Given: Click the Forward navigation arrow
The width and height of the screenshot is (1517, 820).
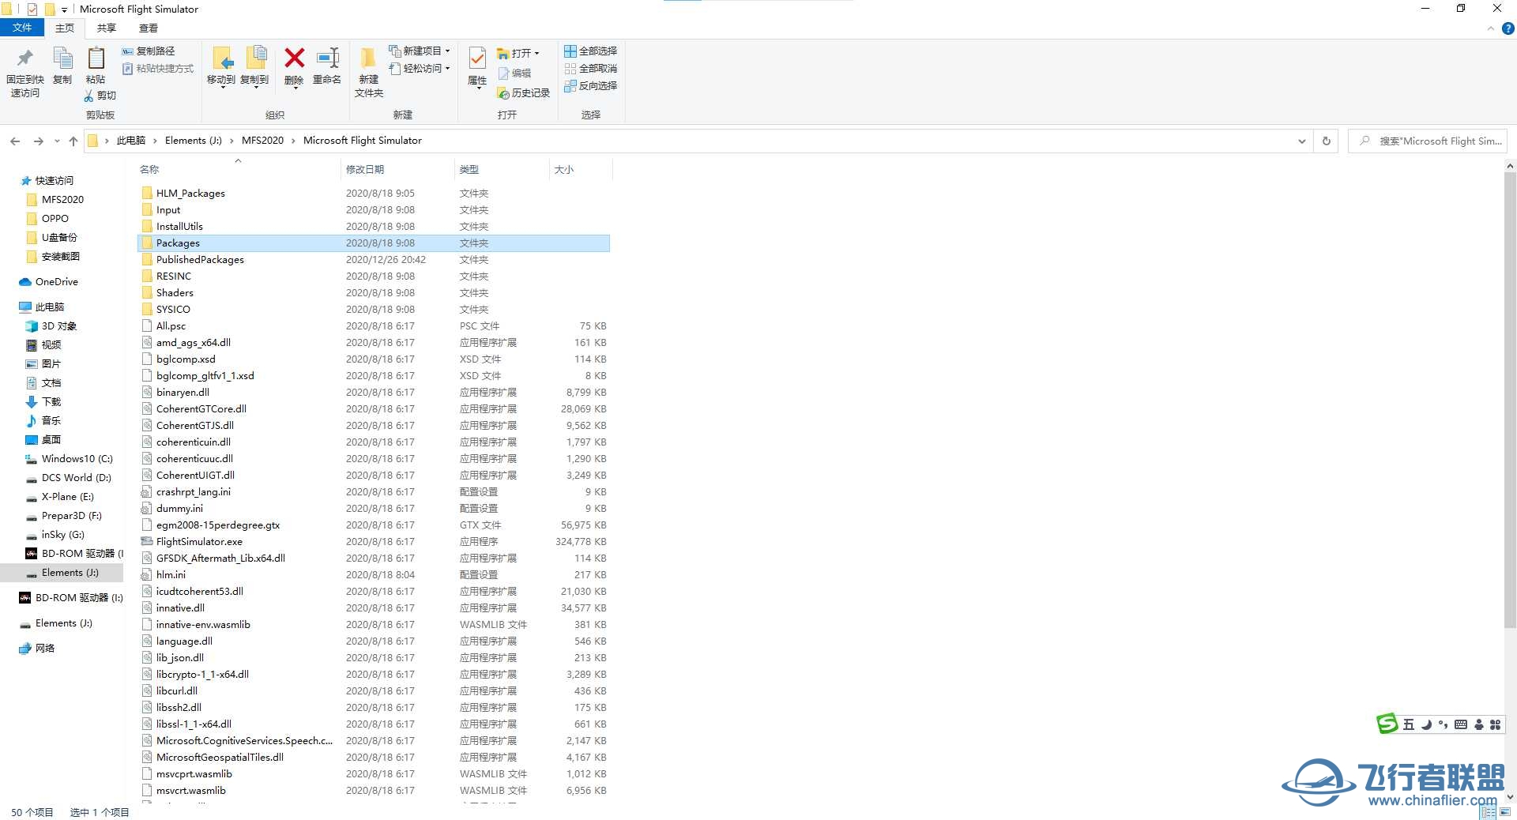Looking at the screenshot, I should [x=38, y=141].
